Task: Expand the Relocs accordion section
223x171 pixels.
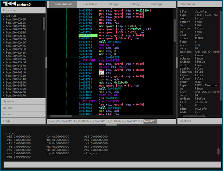Action: pyautogui.click(x=23, y=108)
